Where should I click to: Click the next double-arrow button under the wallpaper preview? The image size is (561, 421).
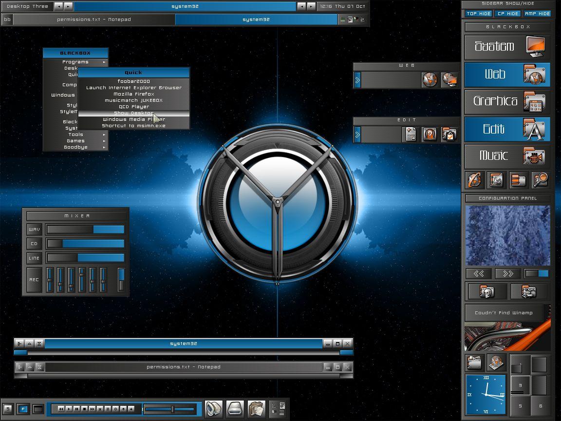coord(508,274)
